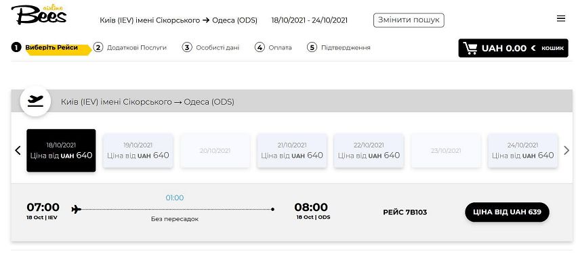This screenshot has width=576, height=257.
Task: Select the 21/10/2021 date card
Action: tap(291, 151)
